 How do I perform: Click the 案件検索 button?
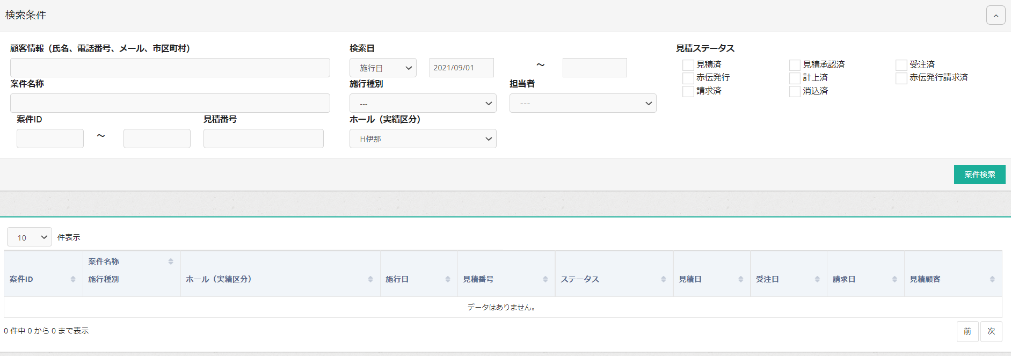pyautogui.click(x=979, y=175)
